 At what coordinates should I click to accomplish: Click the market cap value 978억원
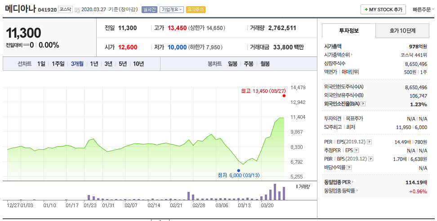pyautogui.click(x=418, y=47)
